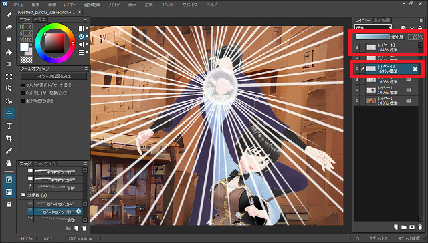Click the brush panel's new folder icon

(68, 228)
